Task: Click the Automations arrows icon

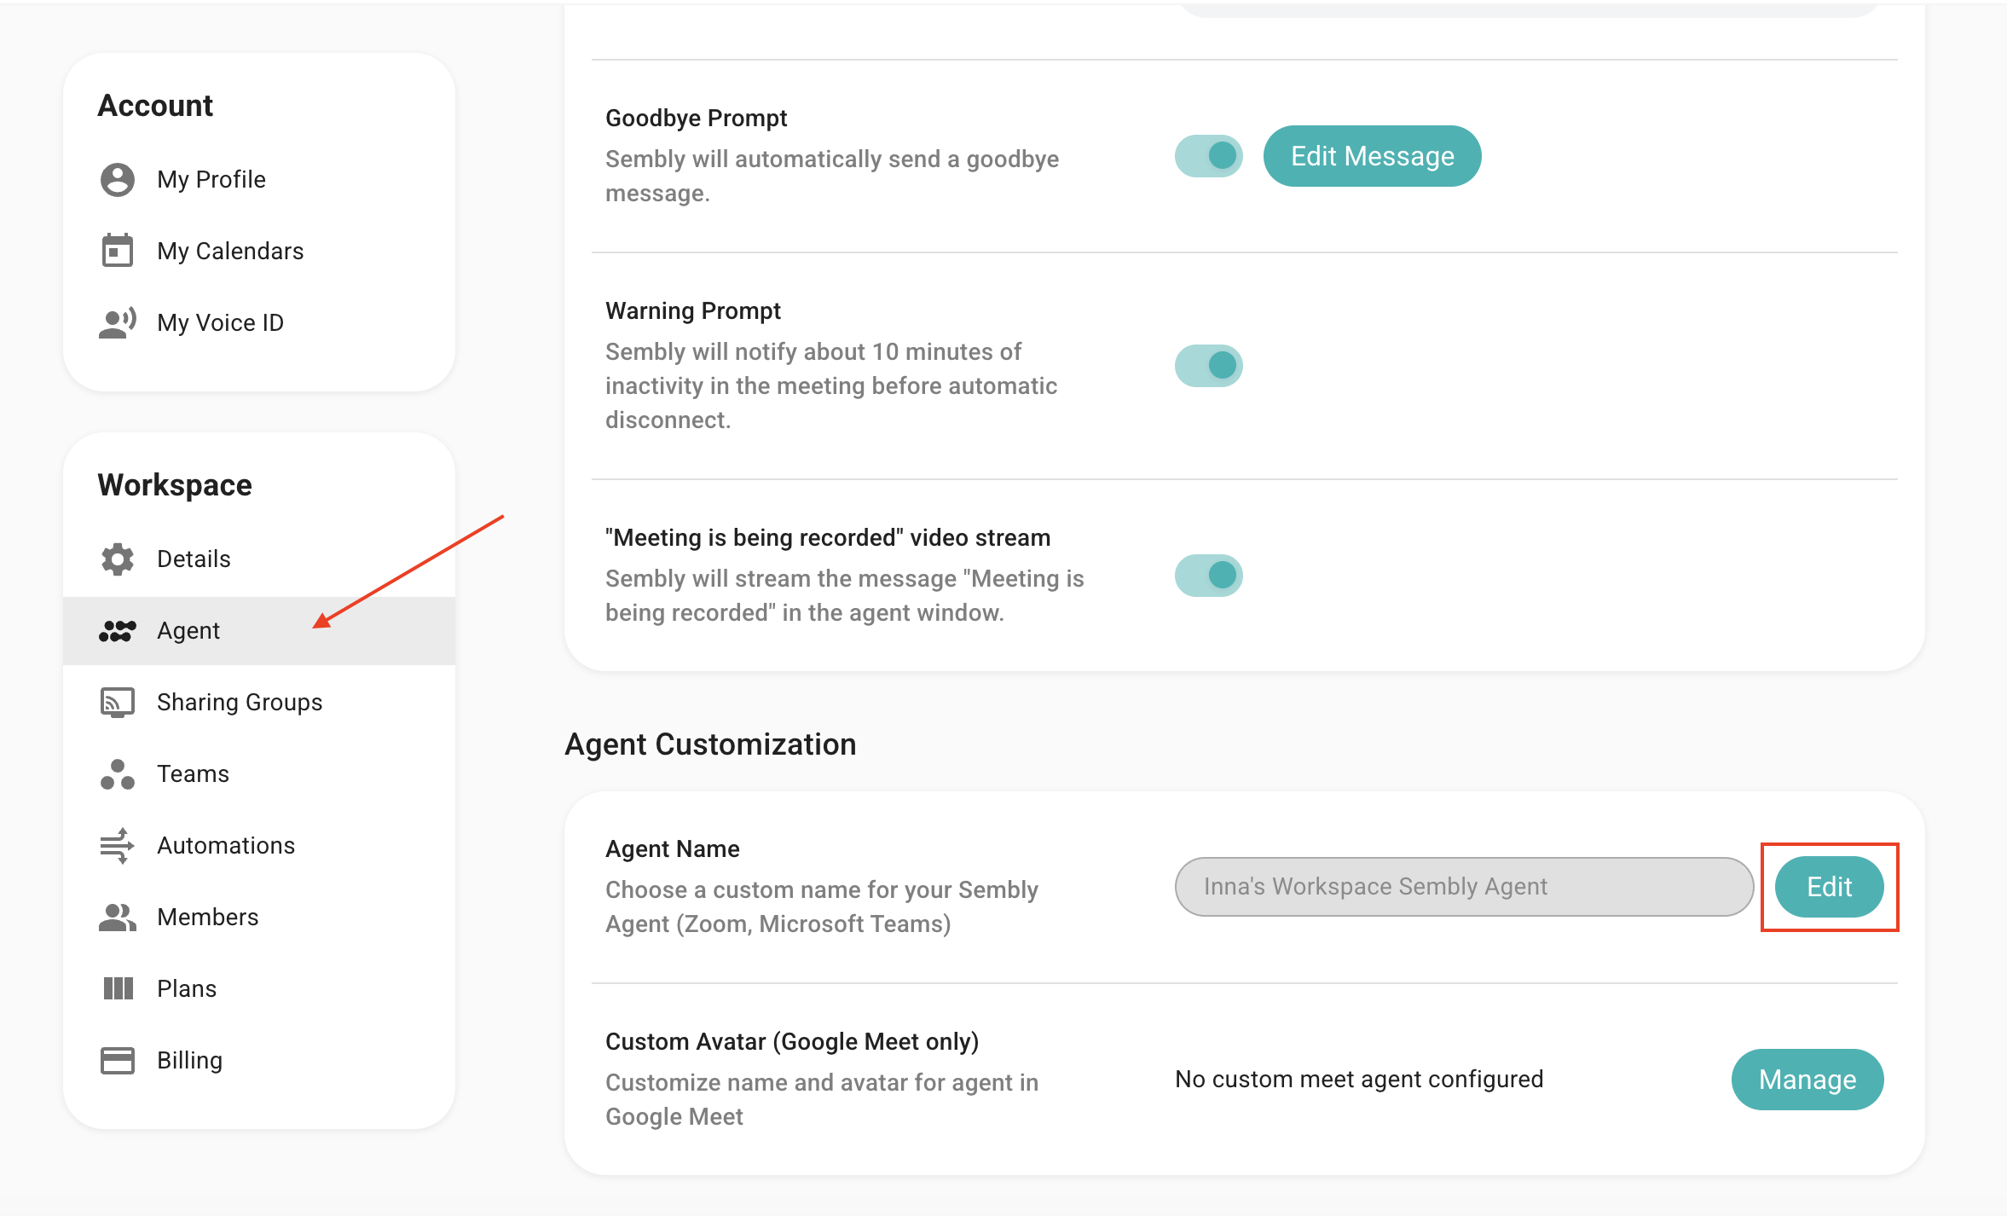Action: (x=118, y=846)
